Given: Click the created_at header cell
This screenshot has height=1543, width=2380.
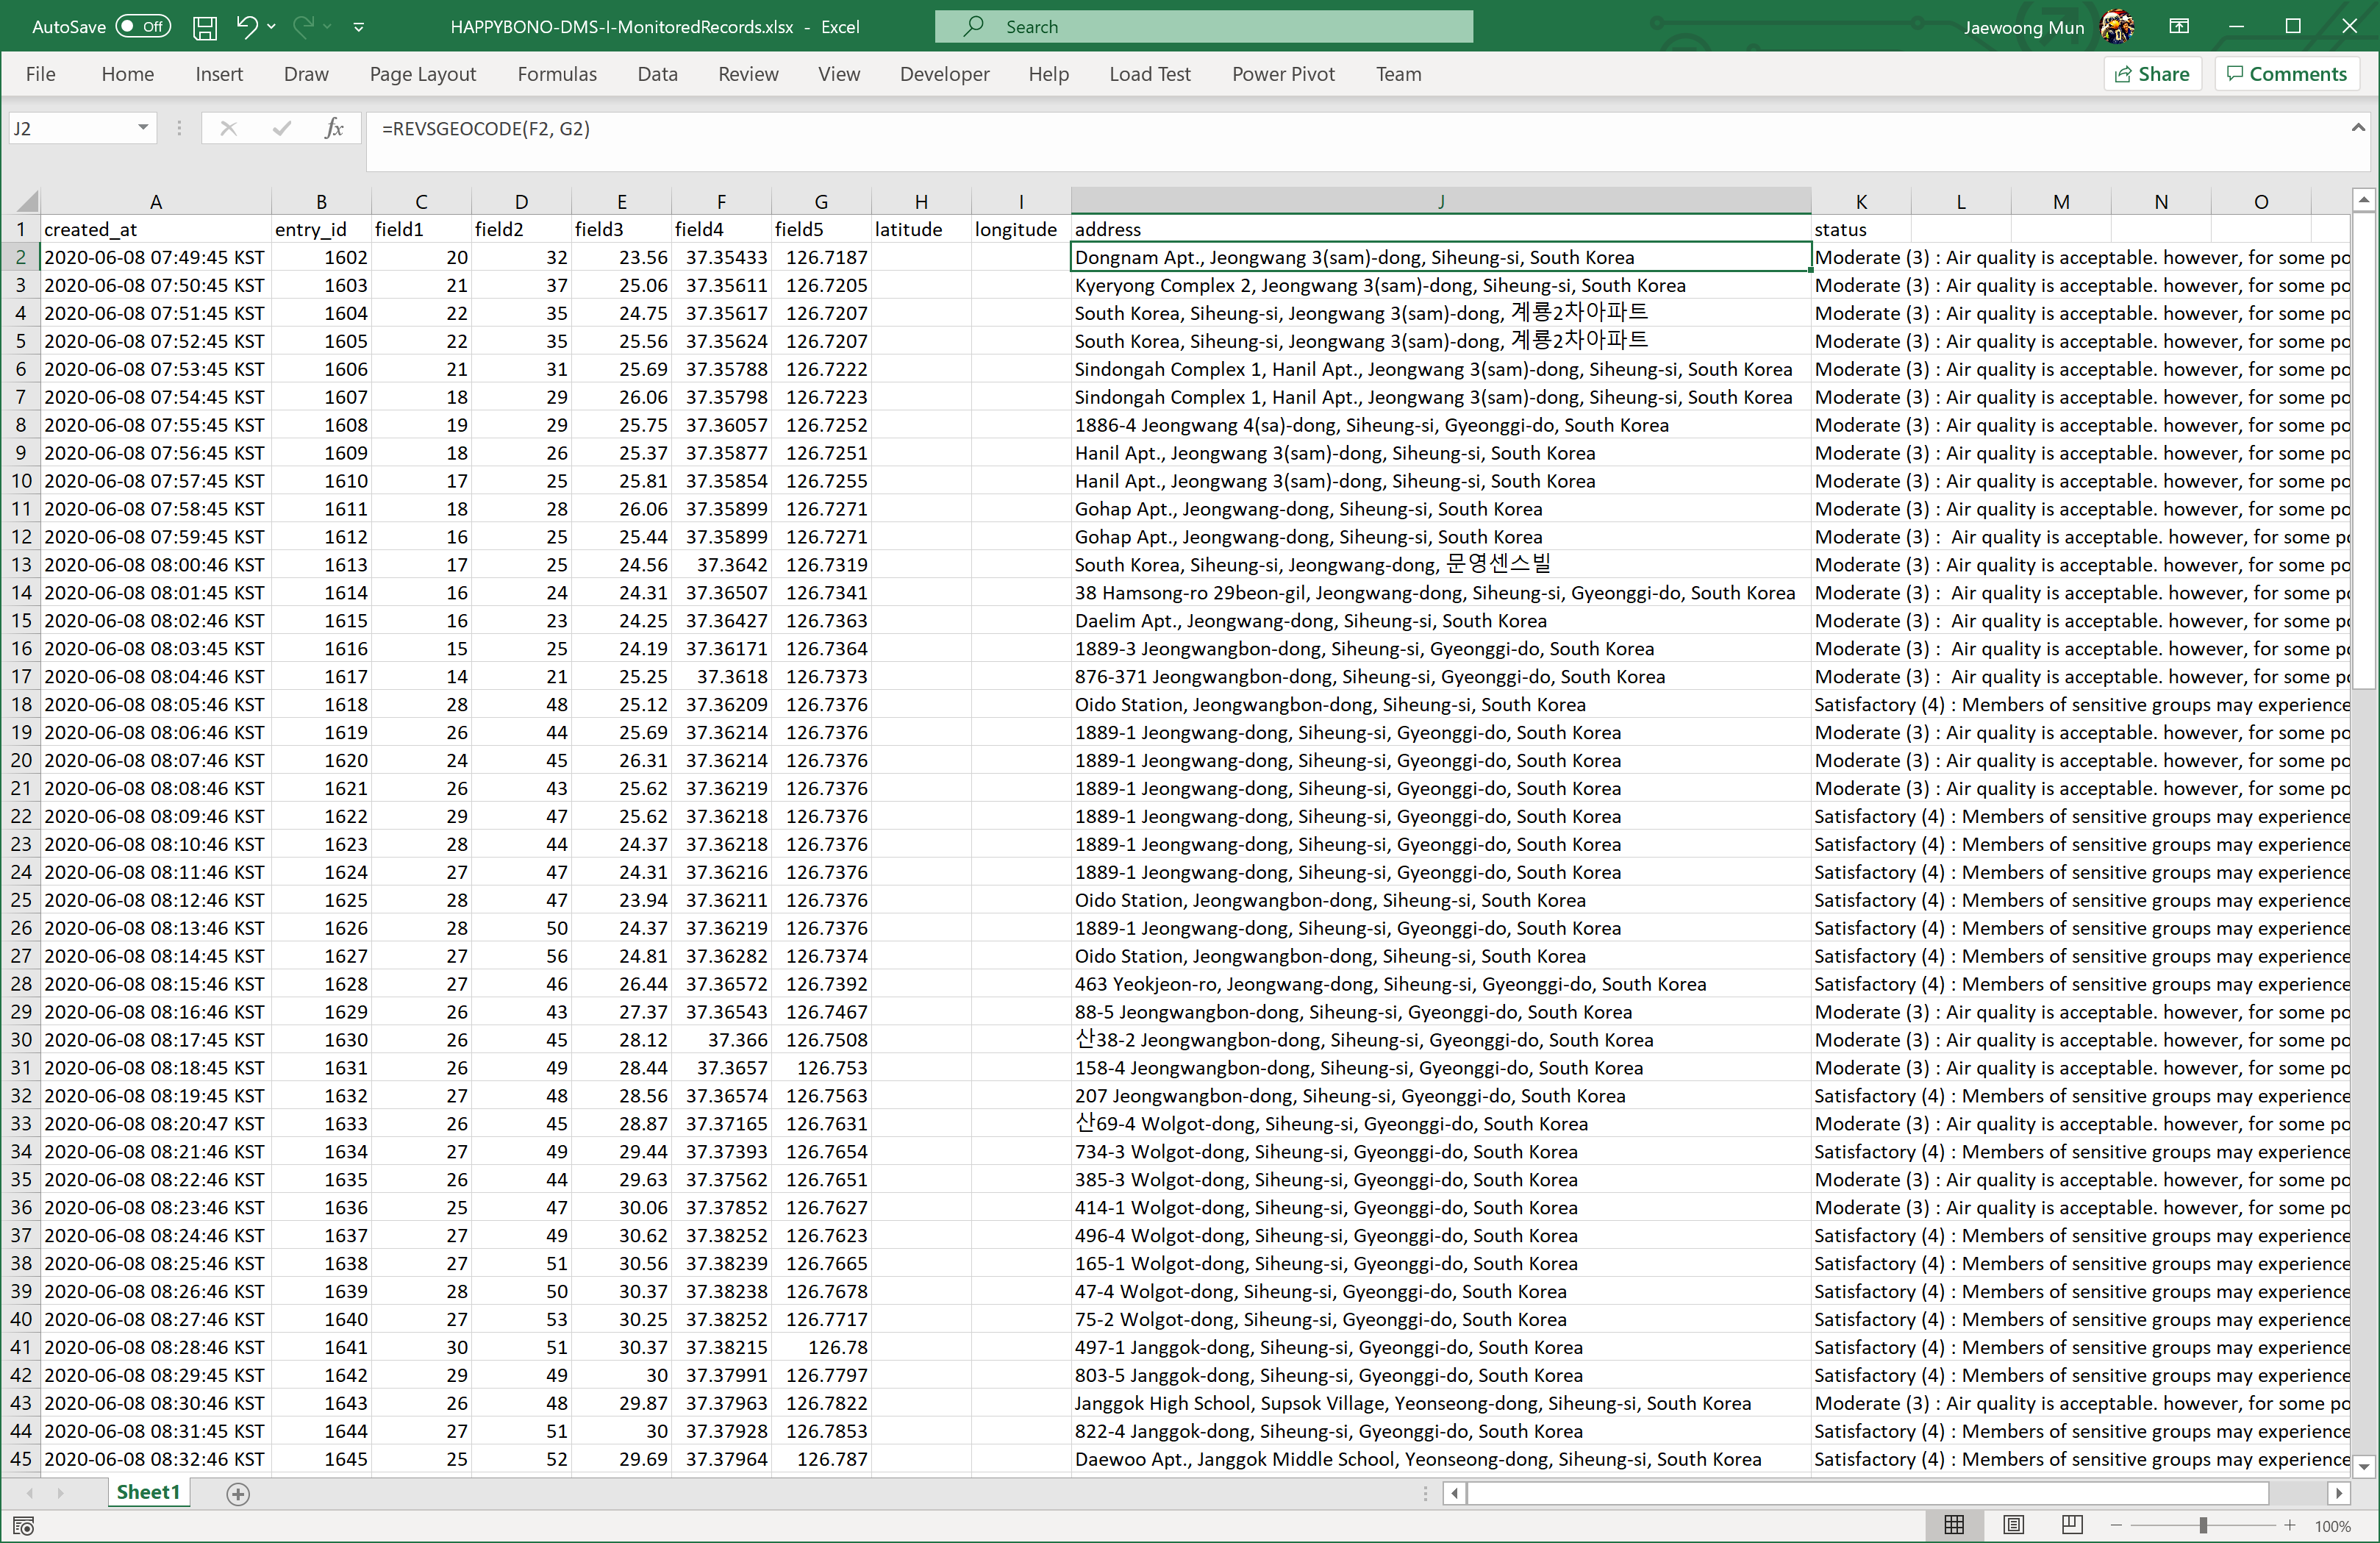Looking at the screenshot, I should (x=155, y=229).
